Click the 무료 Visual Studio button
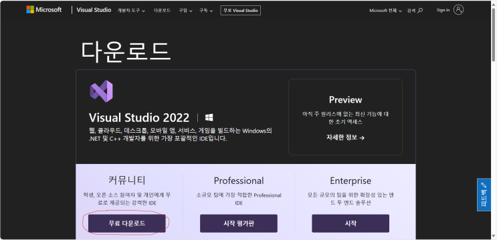This screenshot has height=240, width=497. click(x=241, y=11)
